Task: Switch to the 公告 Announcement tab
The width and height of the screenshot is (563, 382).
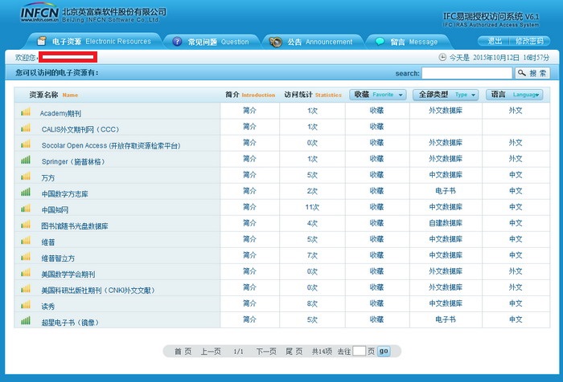Action: pyautogui.click(x=311, y=42)
